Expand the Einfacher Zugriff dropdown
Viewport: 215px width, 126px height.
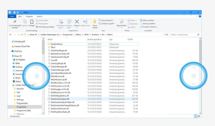[106, 24]
